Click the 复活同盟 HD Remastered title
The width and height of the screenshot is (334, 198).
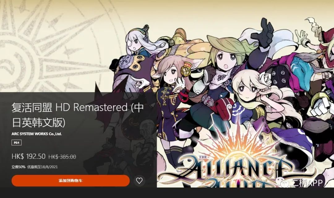[x=78, y=115]
